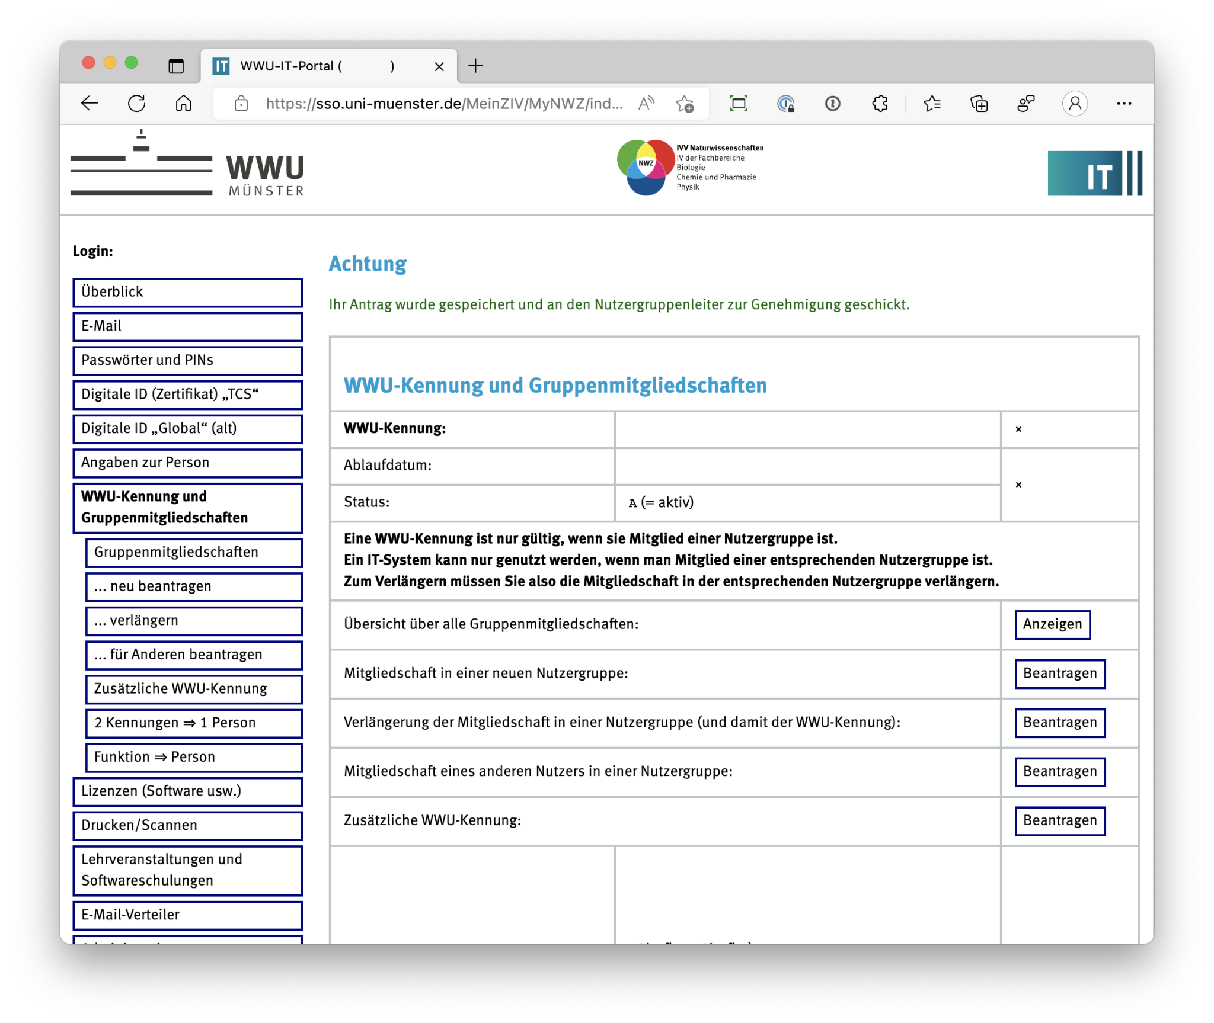1214x1023 pixels.
Task: Open the profile avatar icon
Action: tap(1075, 104)
